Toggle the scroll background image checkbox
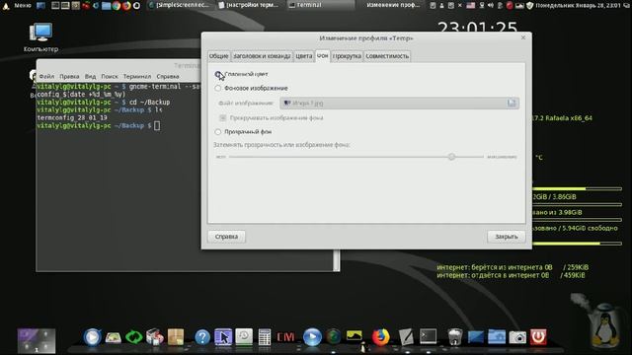Image resolution: width=632 pixels, height=355 pixels. pos(222,118)
